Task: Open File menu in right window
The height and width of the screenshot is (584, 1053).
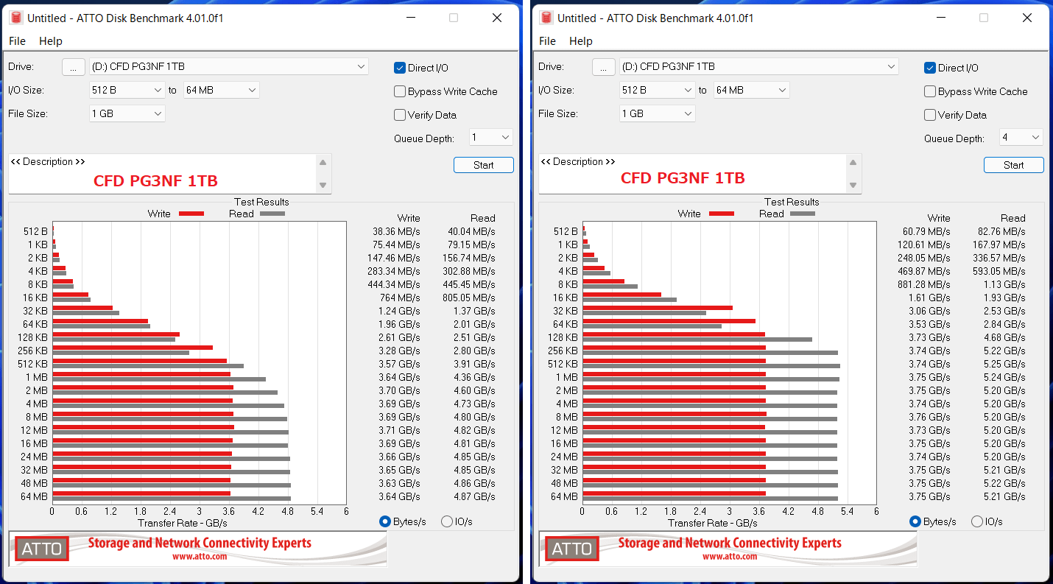Action: click(547, 41)
